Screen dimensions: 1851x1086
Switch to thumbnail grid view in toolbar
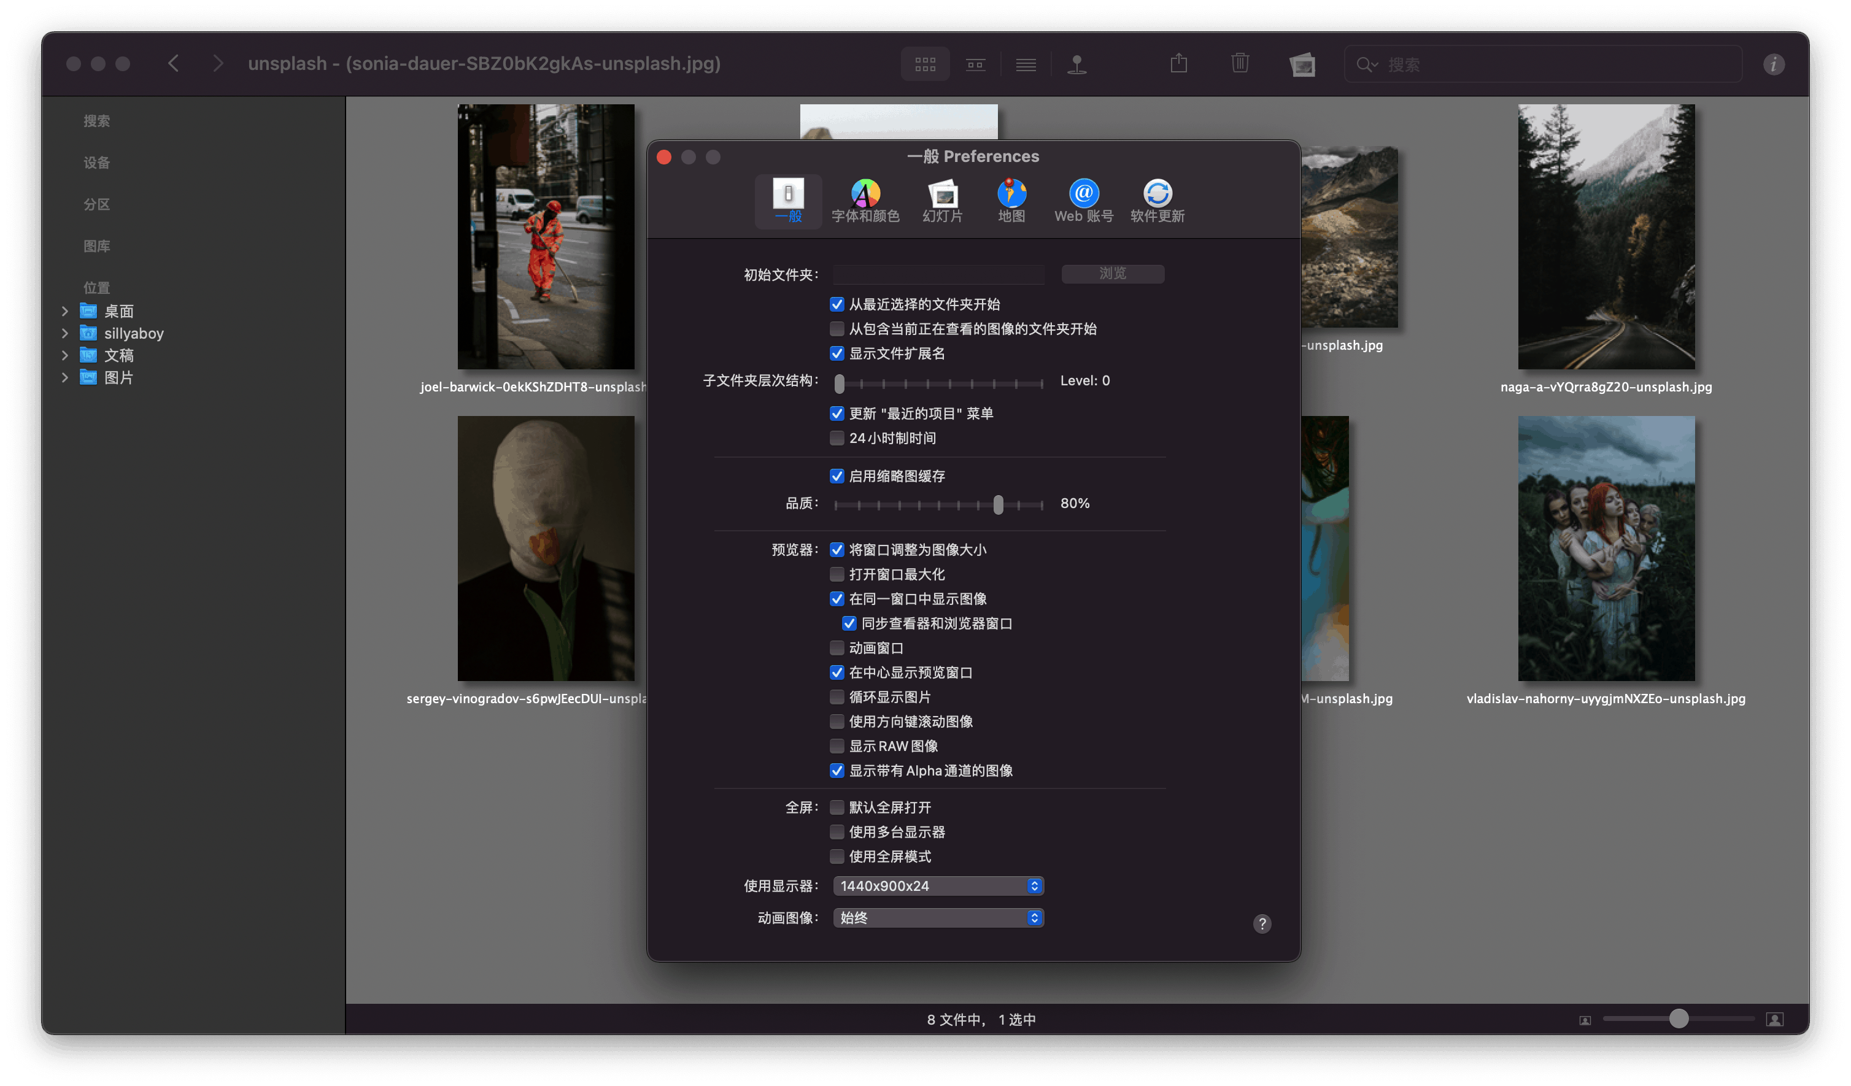[x=925, y=64]
